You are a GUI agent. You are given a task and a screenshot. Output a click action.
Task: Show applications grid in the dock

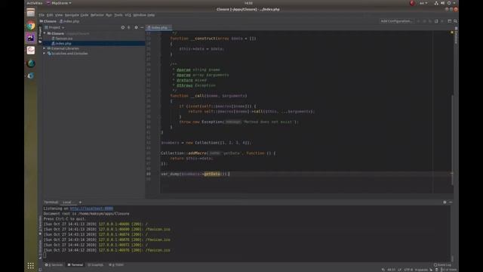pos(30,265)
